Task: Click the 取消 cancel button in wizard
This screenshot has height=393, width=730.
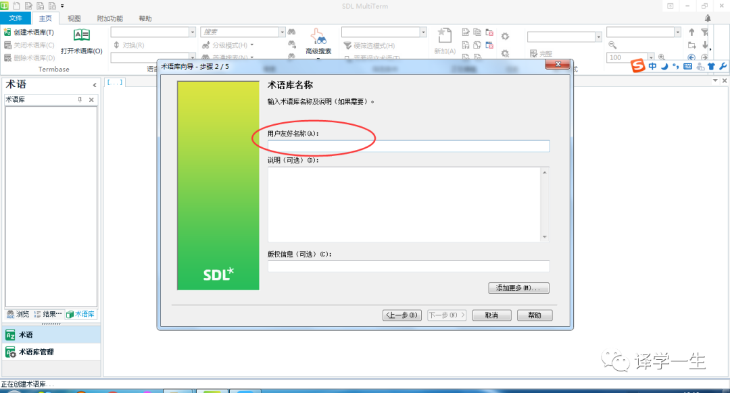Action: click(x=491, y=315)
